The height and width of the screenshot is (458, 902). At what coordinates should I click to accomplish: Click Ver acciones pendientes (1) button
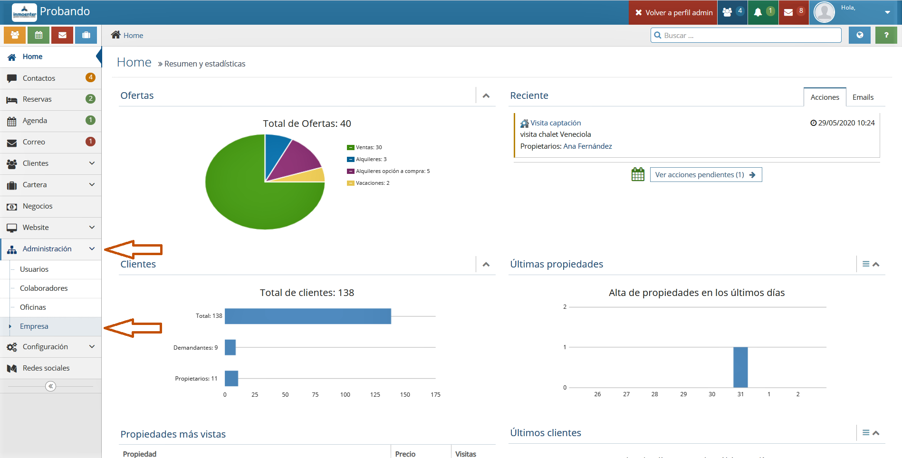coord(706,174)
